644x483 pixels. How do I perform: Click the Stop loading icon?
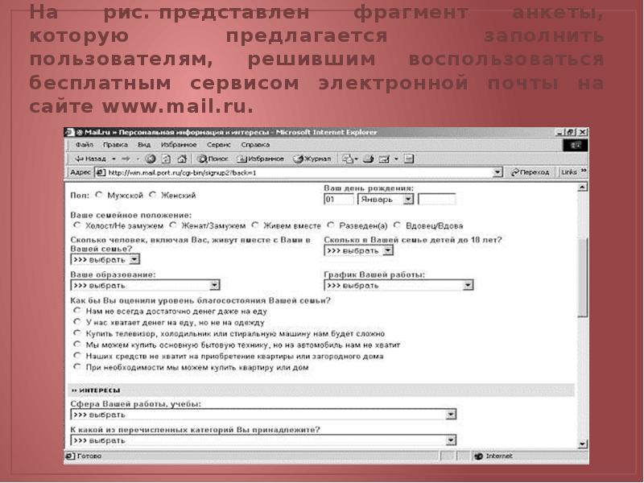pos(151,159)
